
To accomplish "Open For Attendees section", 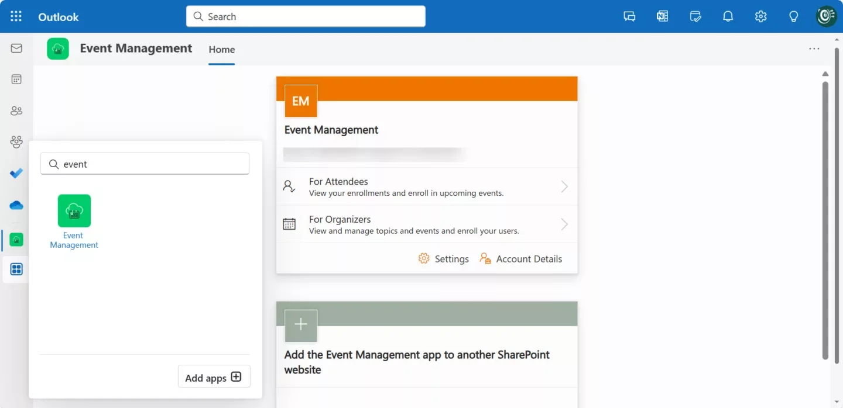I will click(x=427, y=186).
